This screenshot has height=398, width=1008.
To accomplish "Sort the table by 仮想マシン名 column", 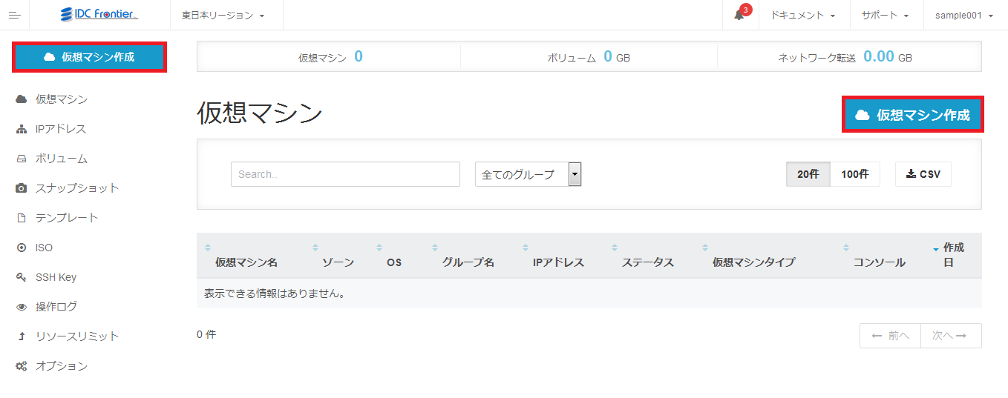I will click(246, 262).
